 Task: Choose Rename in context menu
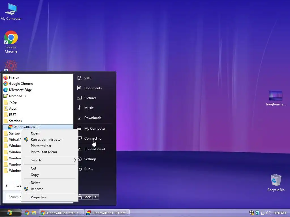(50, 189)
